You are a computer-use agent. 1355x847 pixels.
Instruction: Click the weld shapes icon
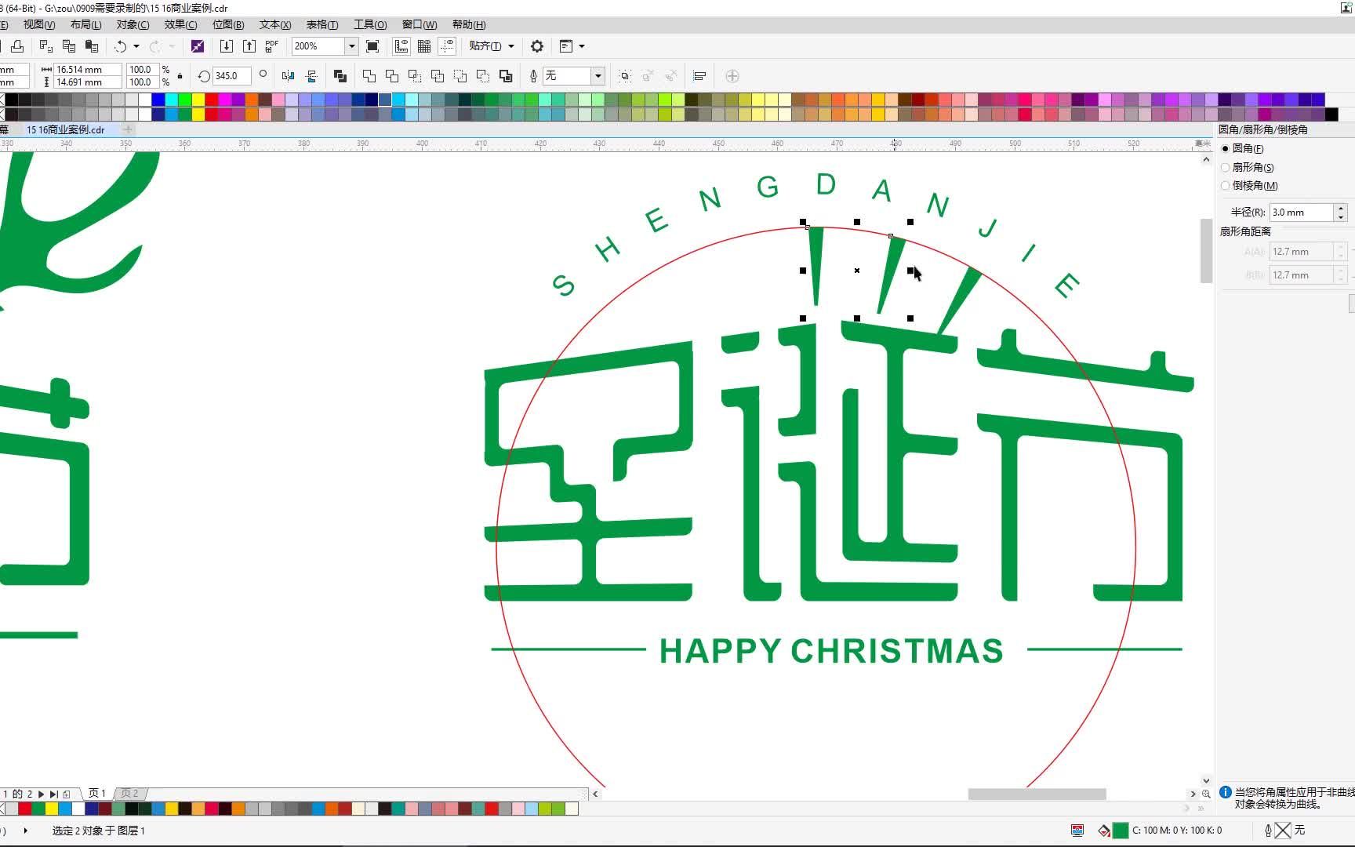click(369, 76)
